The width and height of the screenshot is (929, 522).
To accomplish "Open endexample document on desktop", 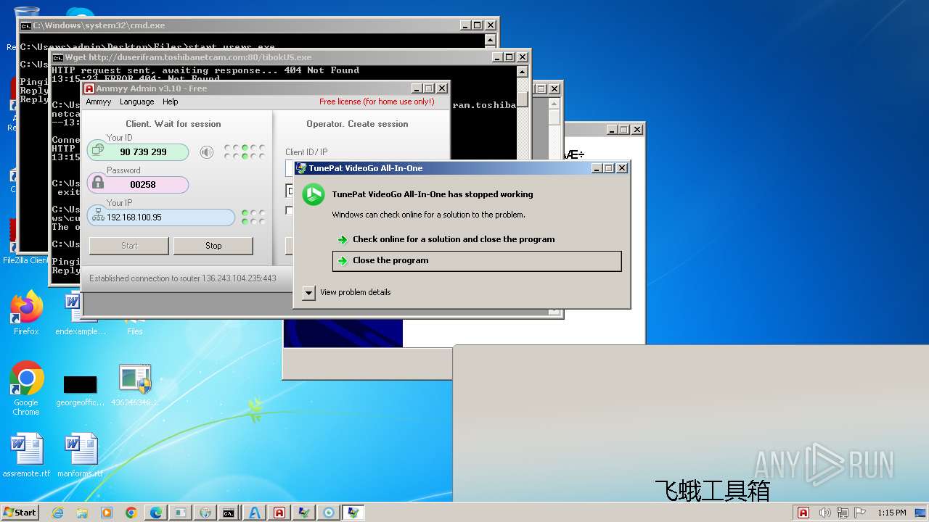I will (x=80, y=312).
